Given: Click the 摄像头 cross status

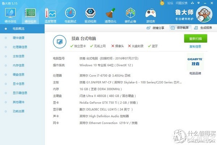Looking at the screenshot, I should click(118, 46).
